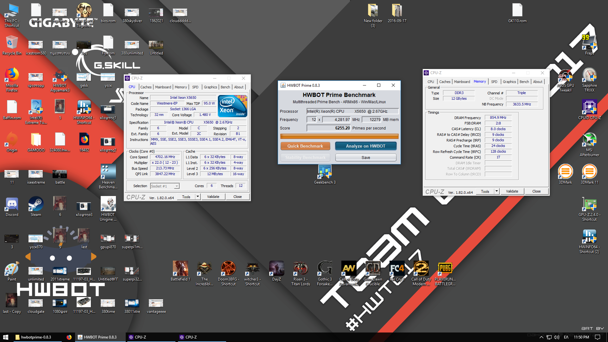This screenshot has width=608, height=342.
Task: Open the Paint desktop icon
Action: click(x=12, y=271)
